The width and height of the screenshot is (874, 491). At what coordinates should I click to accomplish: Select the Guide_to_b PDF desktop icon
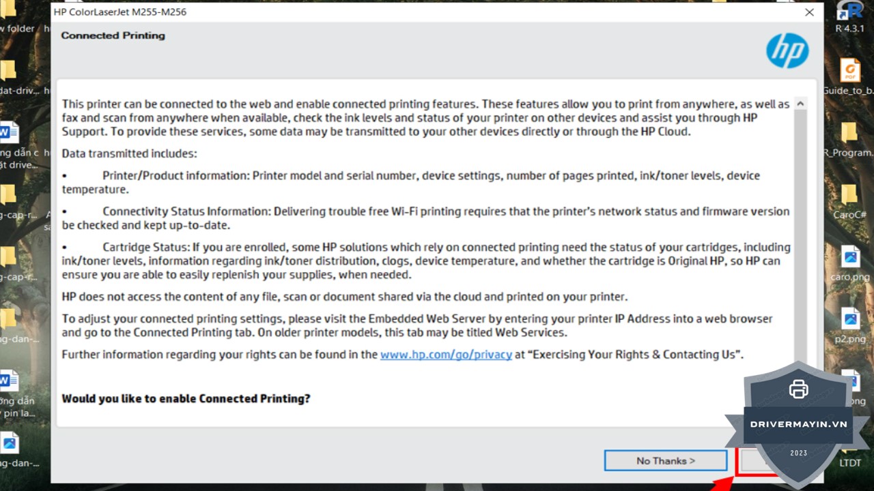pos(849,72)
